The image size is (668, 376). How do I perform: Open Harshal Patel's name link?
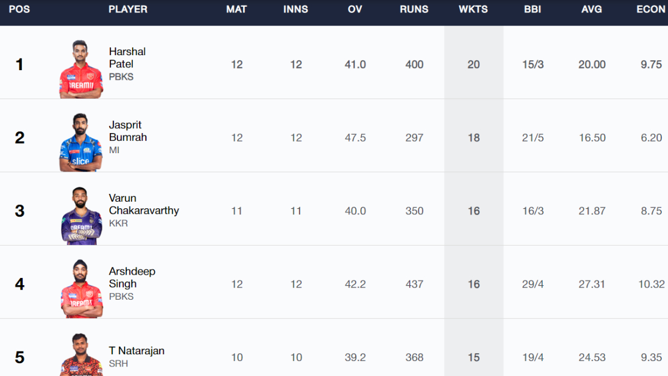[127, 58]
